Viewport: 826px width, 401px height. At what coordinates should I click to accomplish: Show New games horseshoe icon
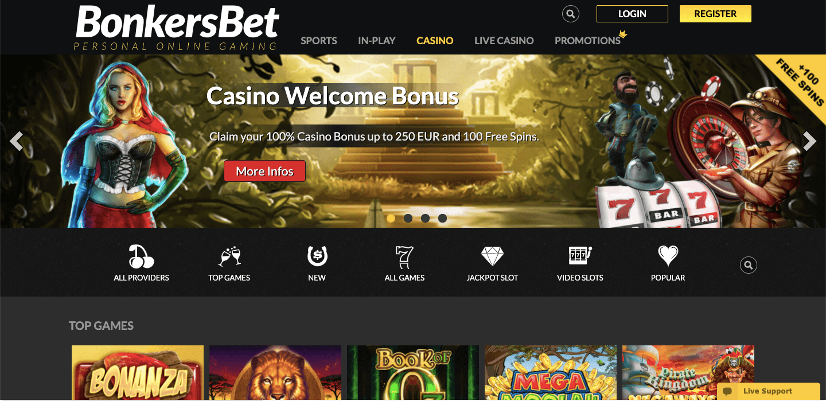coord(317,256)
